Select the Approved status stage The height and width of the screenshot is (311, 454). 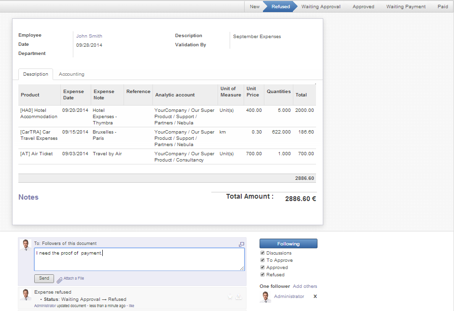[363, 6]
